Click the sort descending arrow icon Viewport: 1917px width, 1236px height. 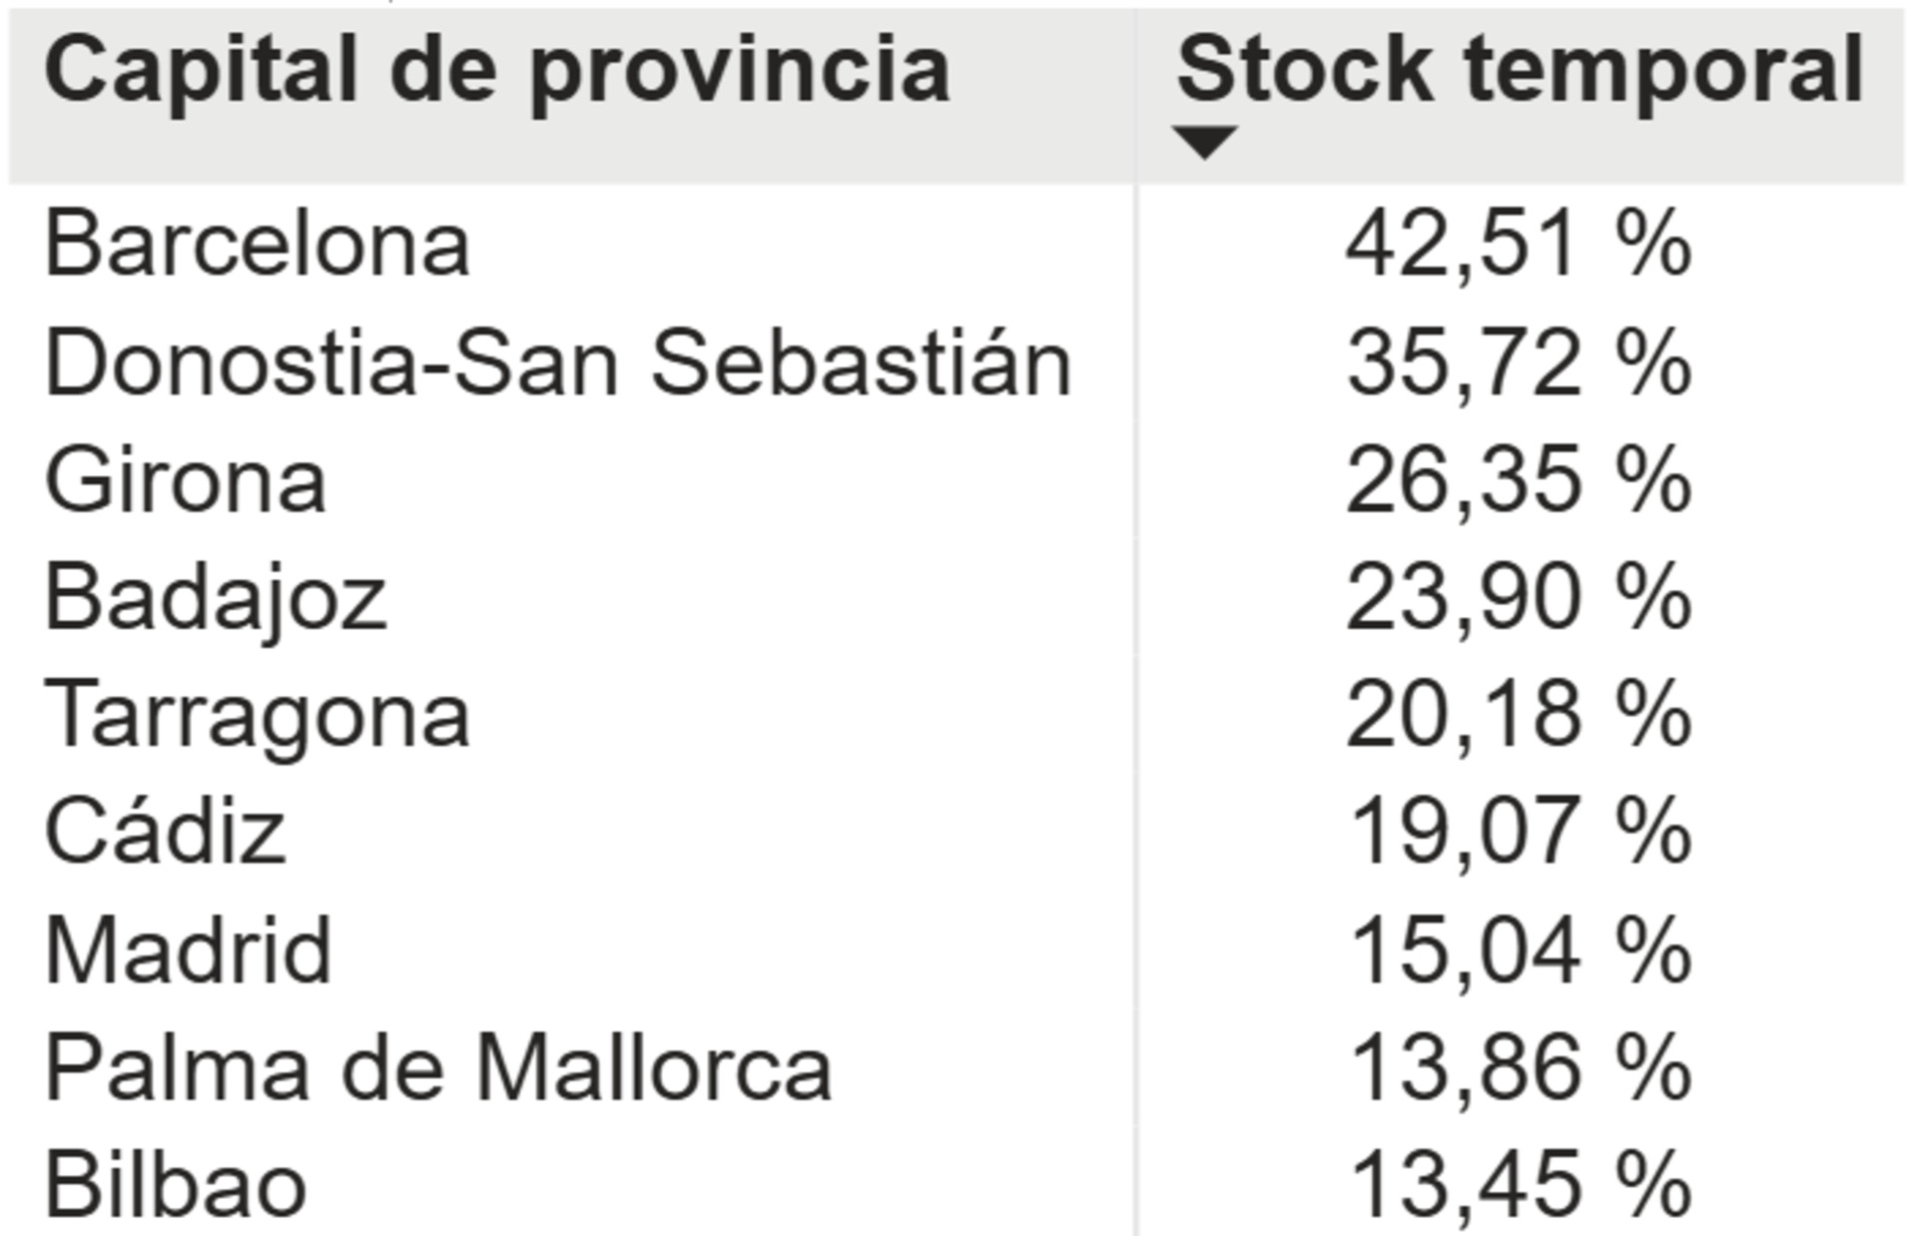pos(1206,142)
